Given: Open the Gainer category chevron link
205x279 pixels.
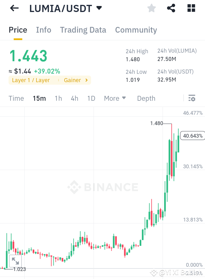Looking at the screenshot, I should [x=76, y=80].
